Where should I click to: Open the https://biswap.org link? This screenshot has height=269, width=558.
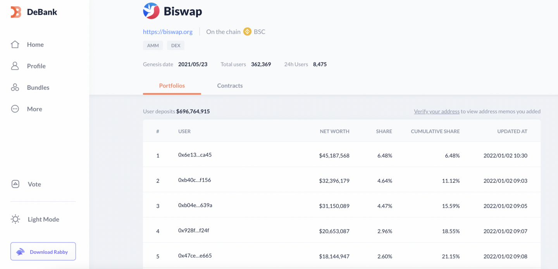point(168,32)
